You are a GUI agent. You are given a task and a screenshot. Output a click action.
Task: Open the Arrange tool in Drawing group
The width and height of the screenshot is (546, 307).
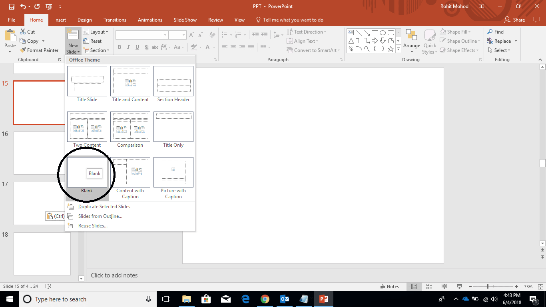(x=411, y=41)
